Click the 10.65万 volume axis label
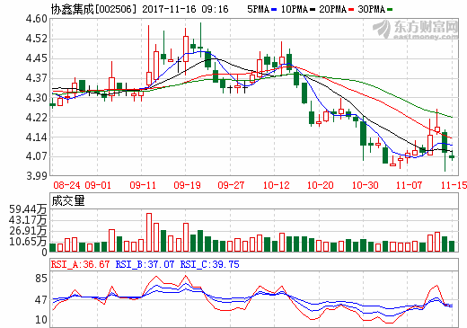The image size is (467, 328). coord(28,242)
